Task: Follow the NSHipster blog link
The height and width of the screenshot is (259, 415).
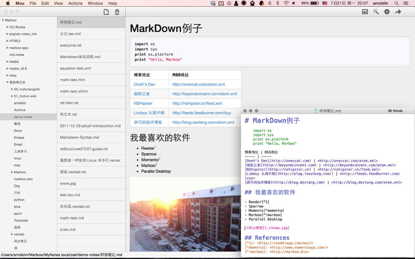Action: (143, 103)
